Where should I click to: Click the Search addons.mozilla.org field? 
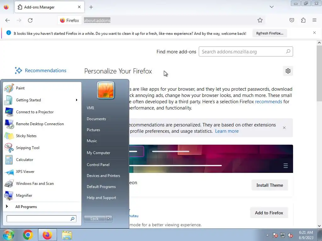coord(246,52)
